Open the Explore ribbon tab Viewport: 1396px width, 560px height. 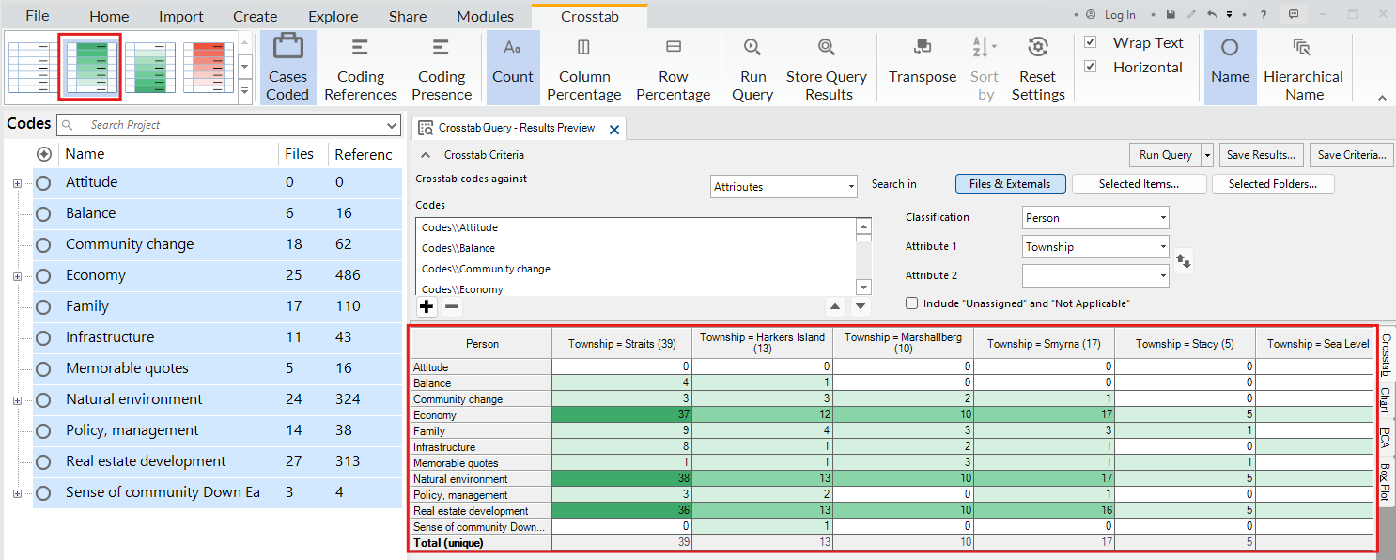tap(333, 16)
